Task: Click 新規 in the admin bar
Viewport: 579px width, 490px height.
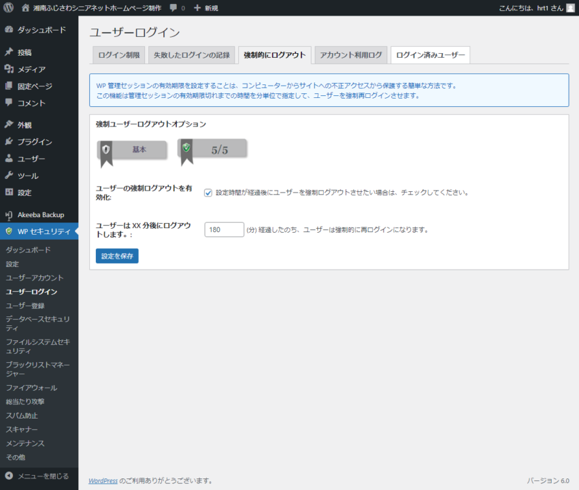Action: pyautogui.click(x=212, y=8)
